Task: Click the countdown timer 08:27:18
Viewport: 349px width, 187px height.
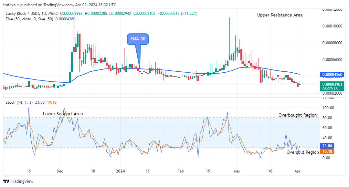Action: pyautogui.click(x=330, y=89)
